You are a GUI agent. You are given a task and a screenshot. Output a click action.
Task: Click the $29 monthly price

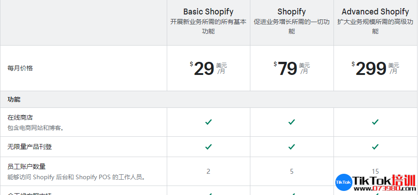tap(208, 69)
